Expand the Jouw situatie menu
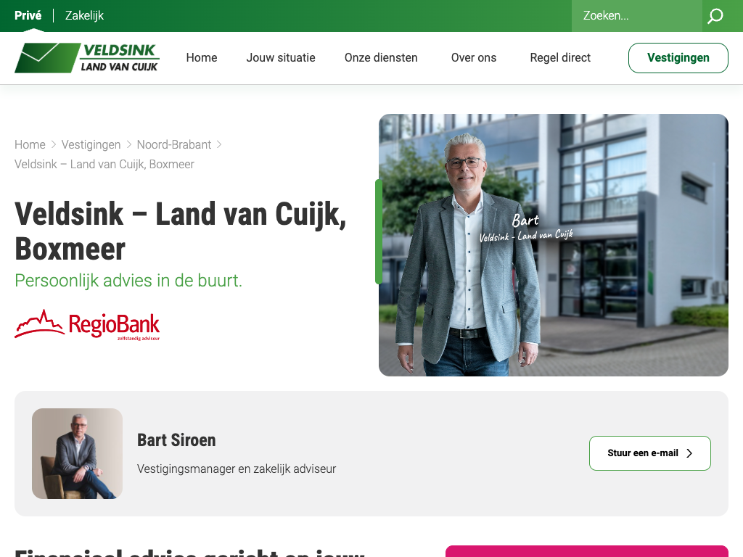Viewport: 743px width, 557px height. click(281, 58)
